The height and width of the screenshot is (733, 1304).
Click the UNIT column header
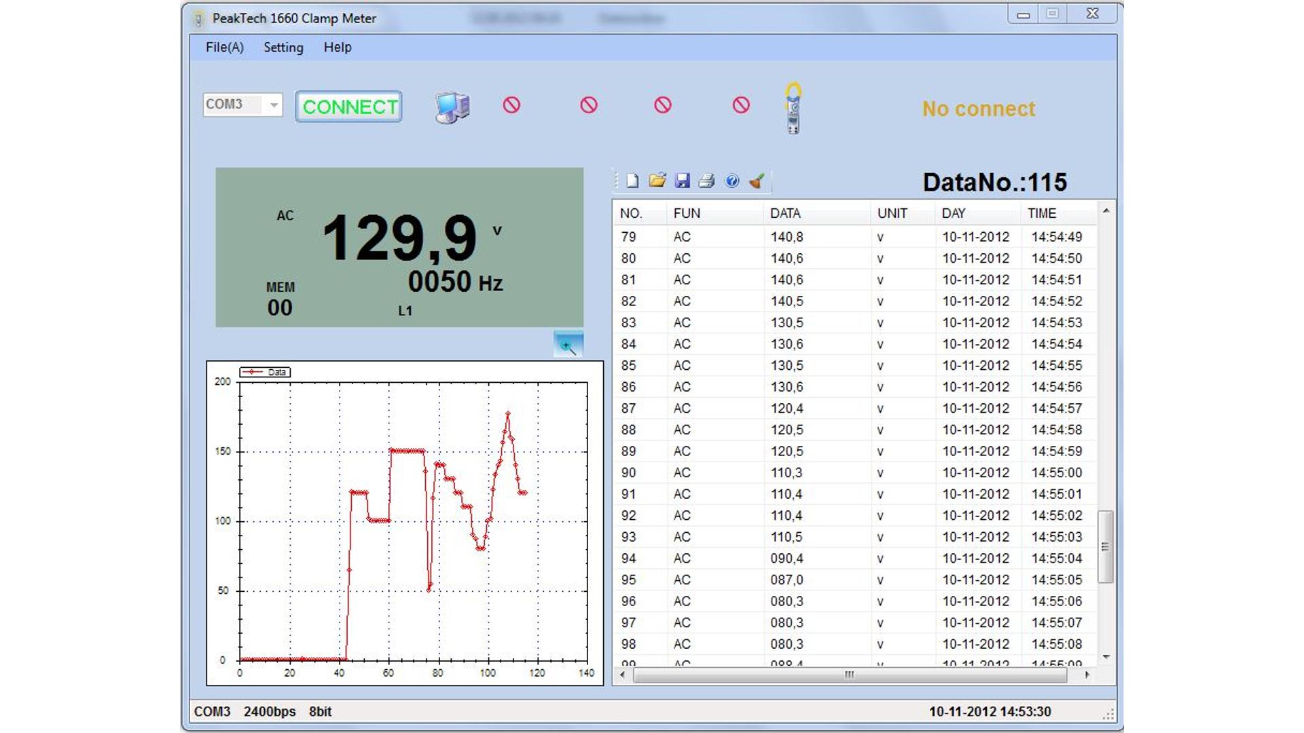(903, 213)
